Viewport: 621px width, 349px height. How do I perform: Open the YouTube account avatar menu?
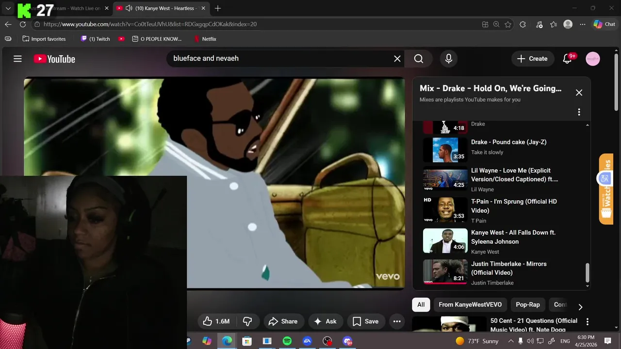click(x=593, y=59)
